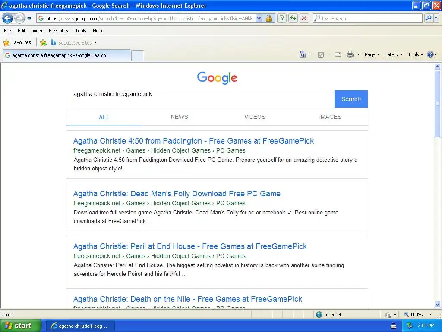Click the Internet zone globe icon

pyautogui.click(x=319, y=315)
